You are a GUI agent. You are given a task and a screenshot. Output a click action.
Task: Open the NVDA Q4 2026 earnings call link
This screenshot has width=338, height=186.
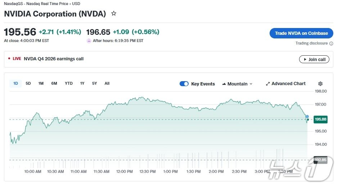54,59
